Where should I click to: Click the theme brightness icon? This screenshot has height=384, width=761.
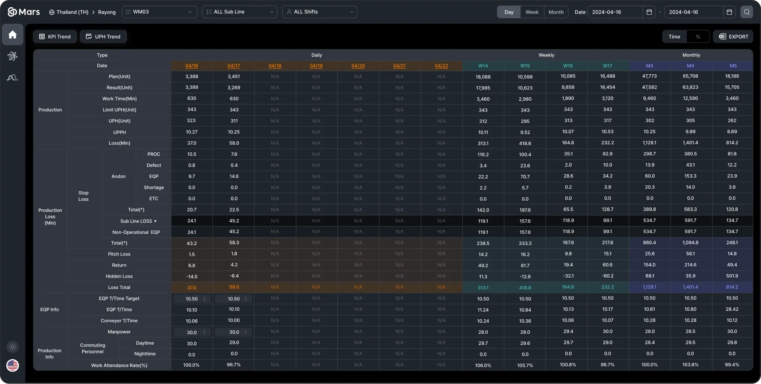point(12,347)
